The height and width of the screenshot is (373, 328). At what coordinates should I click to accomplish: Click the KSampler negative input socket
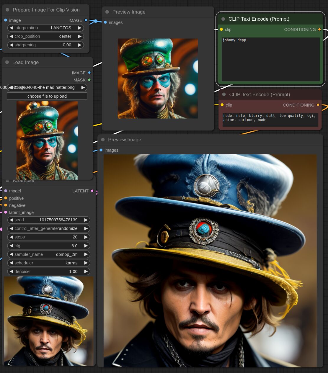[6, 205]
